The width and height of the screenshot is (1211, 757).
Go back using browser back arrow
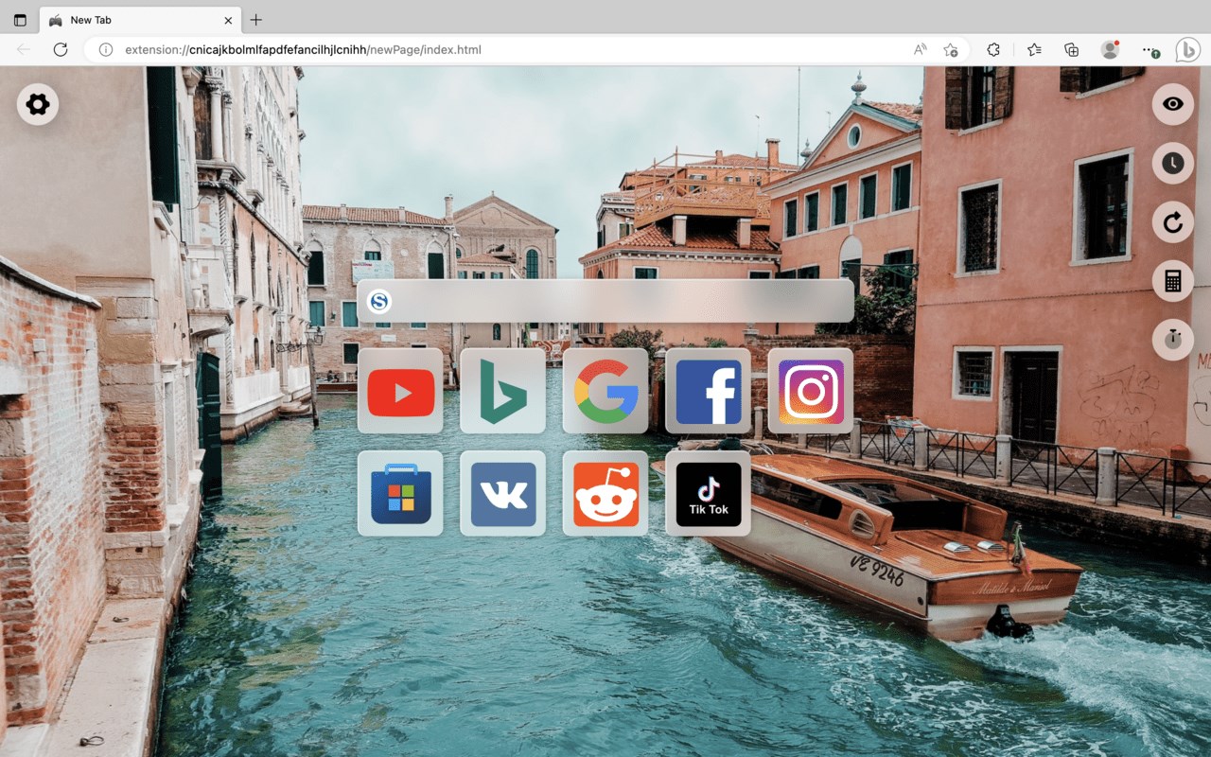(23, 49)
